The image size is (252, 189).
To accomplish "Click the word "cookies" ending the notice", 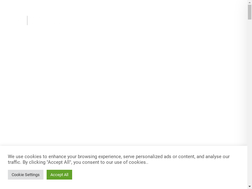I will click(137, 162).
